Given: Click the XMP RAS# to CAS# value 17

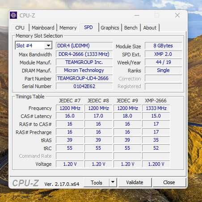Looking at the screenshot, I should click(156, 124).
